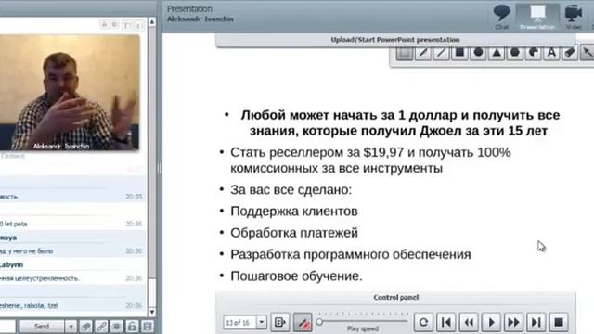Click the lock icon in chat toolbar
Viewport: 594px width, 334px height.
click(132, 326)
